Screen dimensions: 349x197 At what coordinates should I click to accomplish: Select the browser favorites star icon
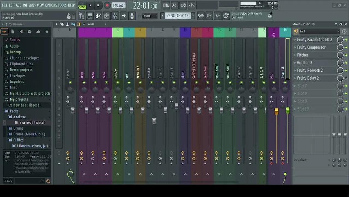click(x=47, y=32)
